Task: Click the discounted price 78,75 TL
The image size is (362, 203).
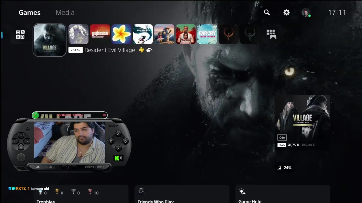Action: (x=294, y=145)
